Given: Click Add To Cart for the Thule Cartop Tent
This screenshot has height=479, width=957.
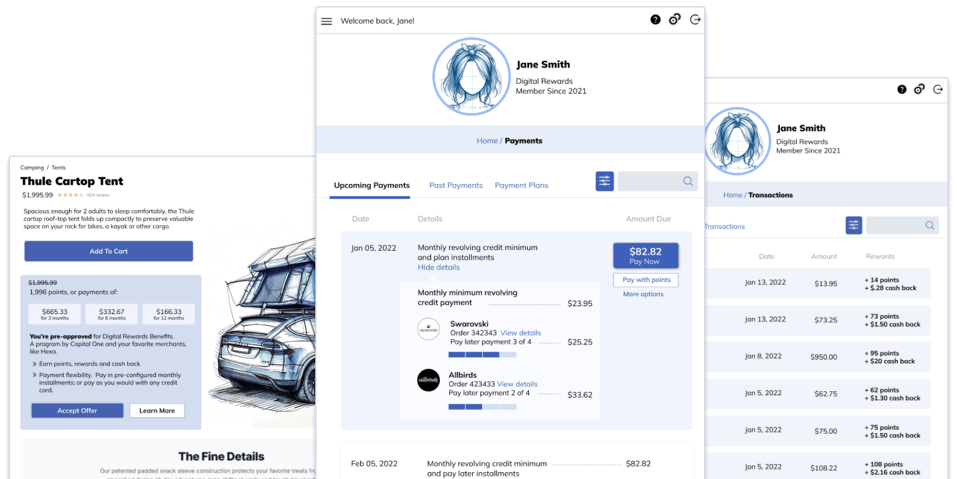Looking at the screenshot, I should click(108, 251).
